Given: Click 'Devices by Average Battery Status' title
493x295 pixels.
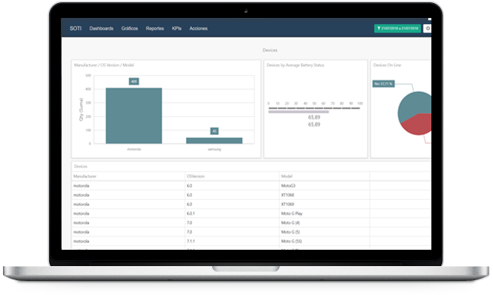Looking at the screenshot, I should (x=295, y=65).
